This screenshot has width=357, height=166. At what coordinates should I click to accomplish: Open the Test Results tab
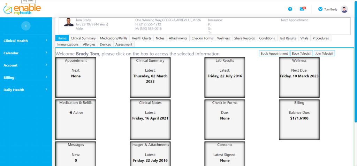287,38
